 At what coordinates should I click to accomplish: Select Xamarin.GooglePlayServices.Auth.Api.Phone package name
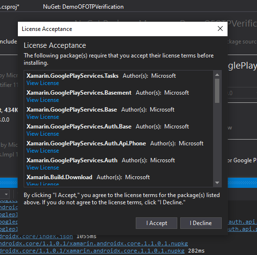click(86, 143)
